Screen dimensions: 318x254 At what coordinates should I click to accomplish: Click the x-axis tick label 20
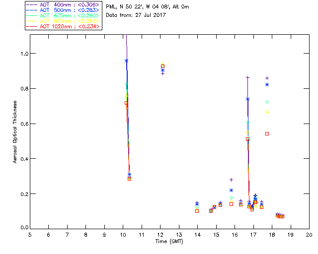coord(309,235)
